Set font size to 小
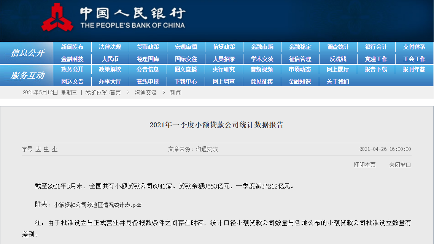 pyautogui.click(x=55, y=149)
